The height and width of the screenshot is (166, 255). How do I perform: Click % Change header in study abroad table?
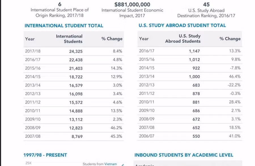(x=230, y=39)
